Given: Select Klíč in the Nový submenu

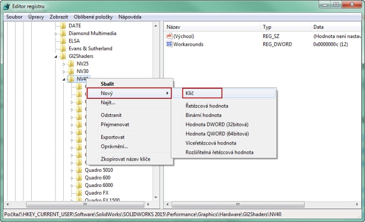Looking at the screenshot, I should pyautogui.click(x=224, y=93).
